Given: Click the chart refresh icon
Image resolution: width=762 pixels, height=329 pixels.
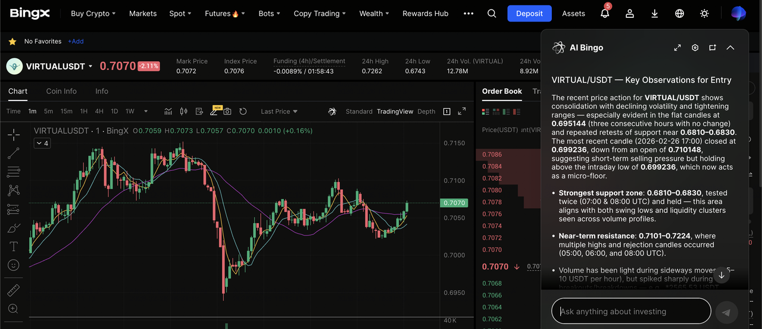Looking at the screenshot, I should [243, 111].
